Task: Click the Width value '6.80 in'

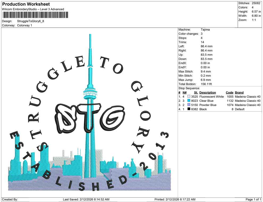Action: coord(256,16)
